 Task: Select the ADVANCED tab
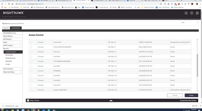(x=16, y=28)
